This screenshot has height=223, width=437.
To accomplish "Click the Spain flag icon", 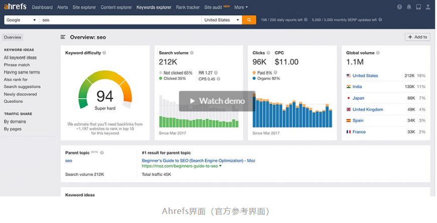I will (x=349, y=121).
